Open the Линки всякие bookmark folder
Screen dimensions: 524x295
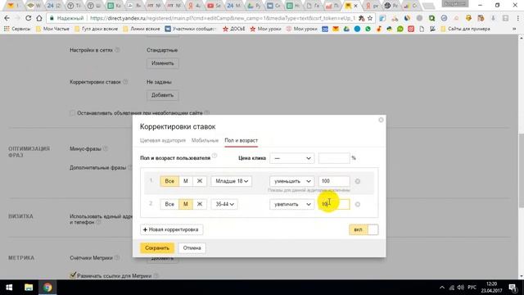(142, 29)
